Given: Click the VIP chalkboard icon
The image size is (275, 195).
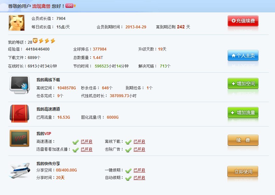Looking at the screenshot, I should click(20, 138).
